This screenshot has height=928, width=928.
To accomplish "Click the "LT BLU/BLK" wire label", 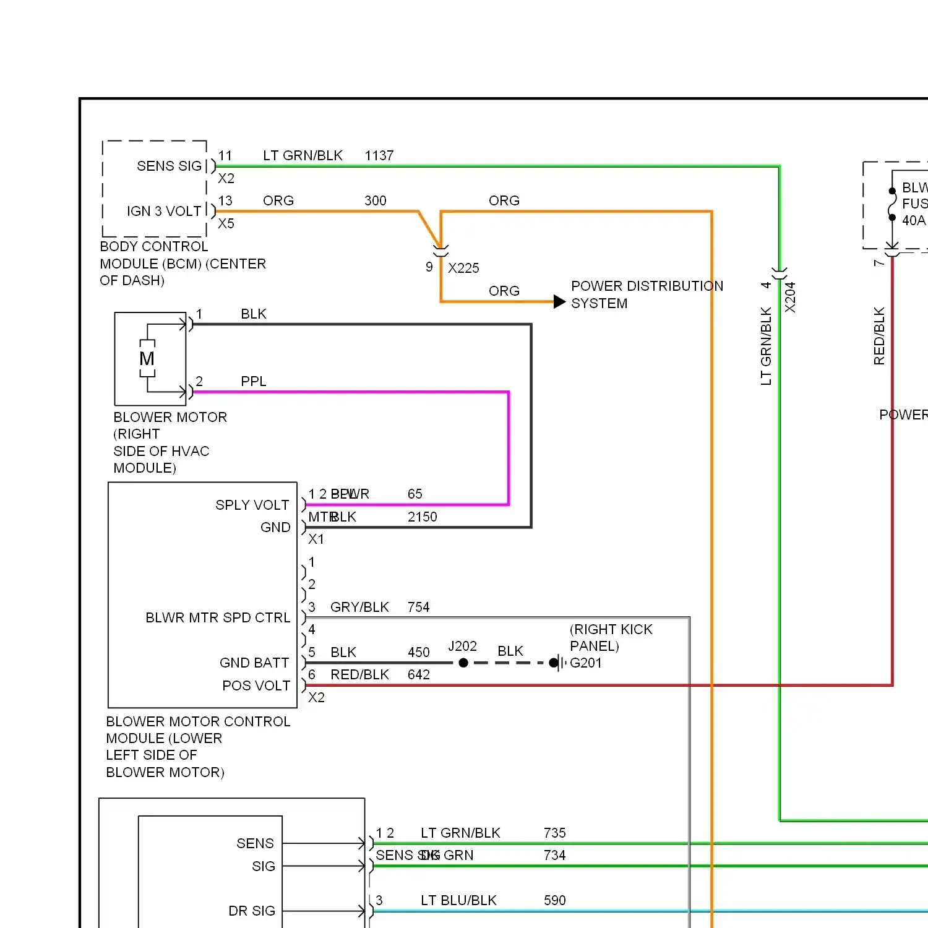I will (459, 901).
